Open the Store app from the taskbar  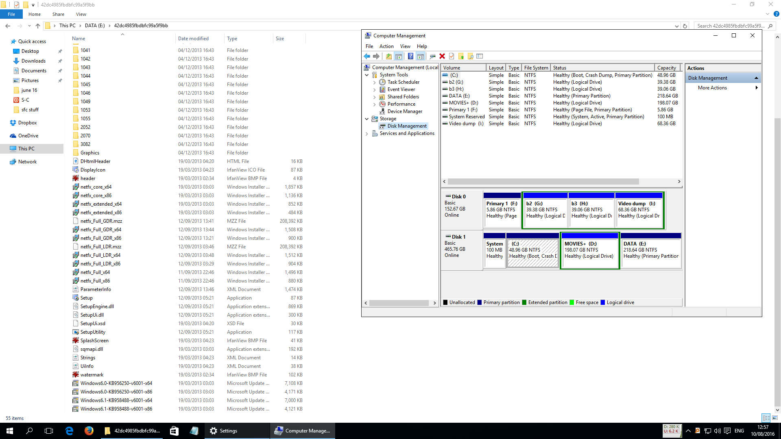coord(174,431)
